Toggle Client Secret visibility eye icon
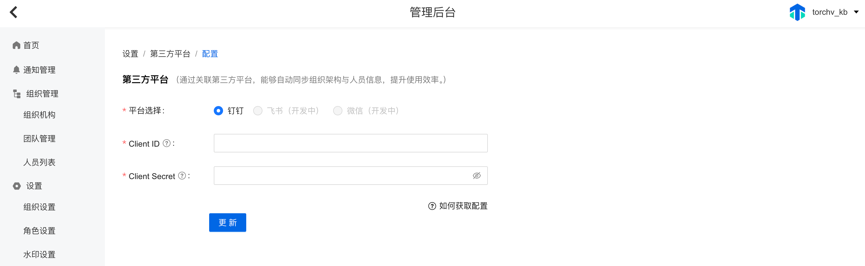 477,176
